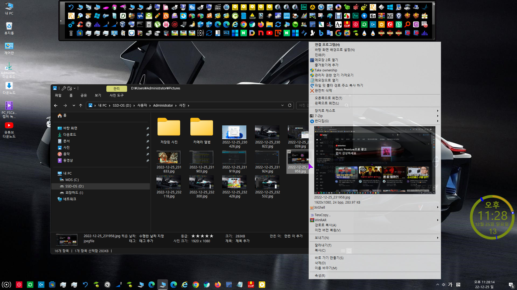517x290 pixels.
Task: Unpin 다운로드 using its pin icon
Action: pos(148,135)
